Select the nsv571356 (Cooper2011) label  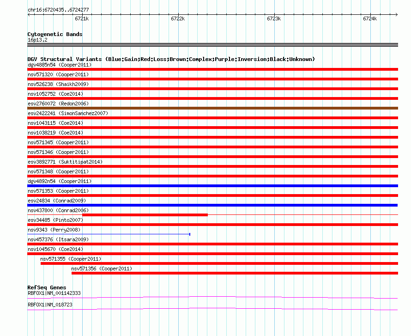point(102,269)
